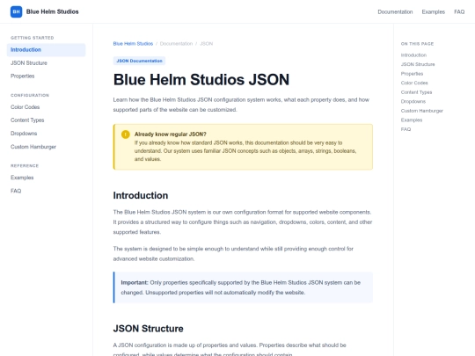
Task: Click the ON THIS PAGE heading
Action: click(x=417, y=44)
